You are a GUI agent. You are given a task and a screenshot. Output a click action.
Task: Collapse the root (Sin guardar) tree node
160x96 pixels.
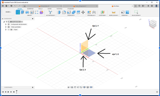(4, 22)
